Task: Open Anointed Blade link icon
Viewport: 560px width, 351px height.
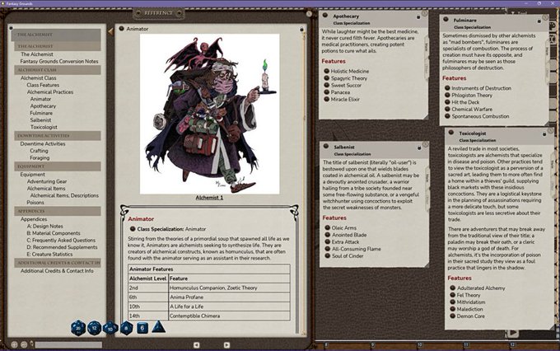Action: [x=327, y=235]
